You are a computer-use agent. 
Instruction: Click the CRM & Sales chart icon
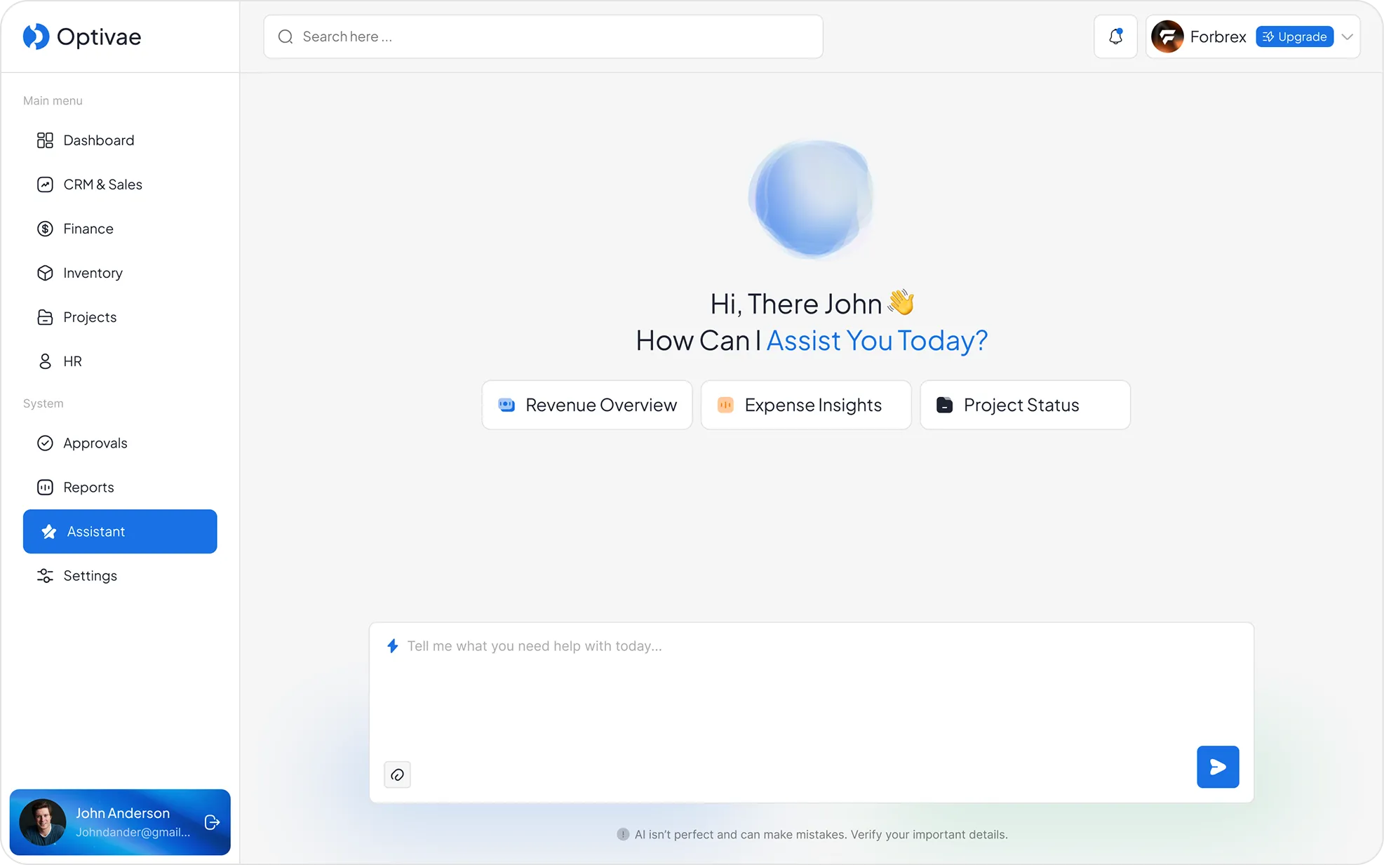45,185
